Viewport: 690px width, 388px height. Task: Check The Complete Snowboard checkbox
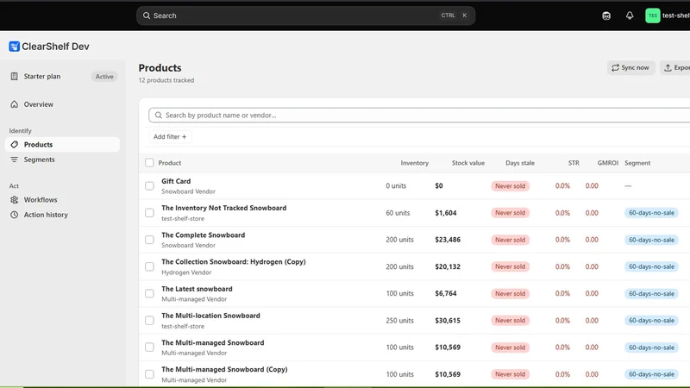(x=149, y=240)
